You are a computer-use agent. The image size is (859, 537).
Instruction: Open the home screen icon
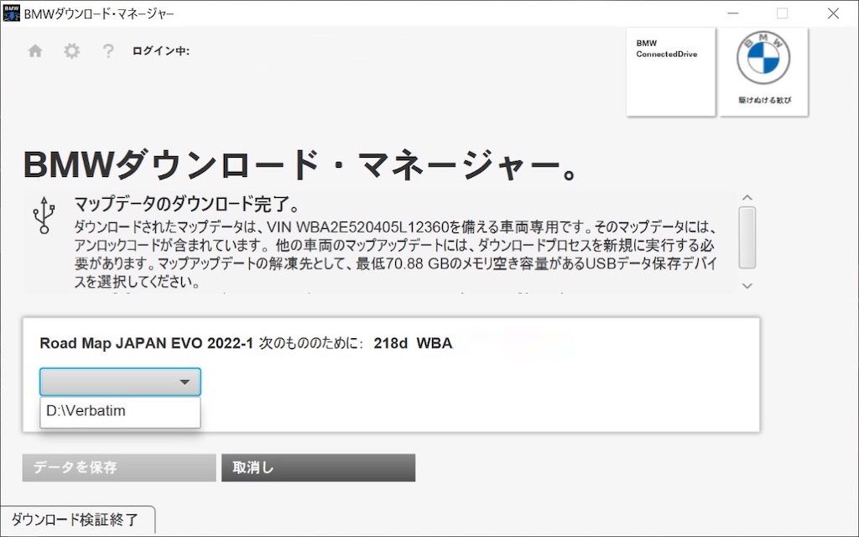[34, 50]
